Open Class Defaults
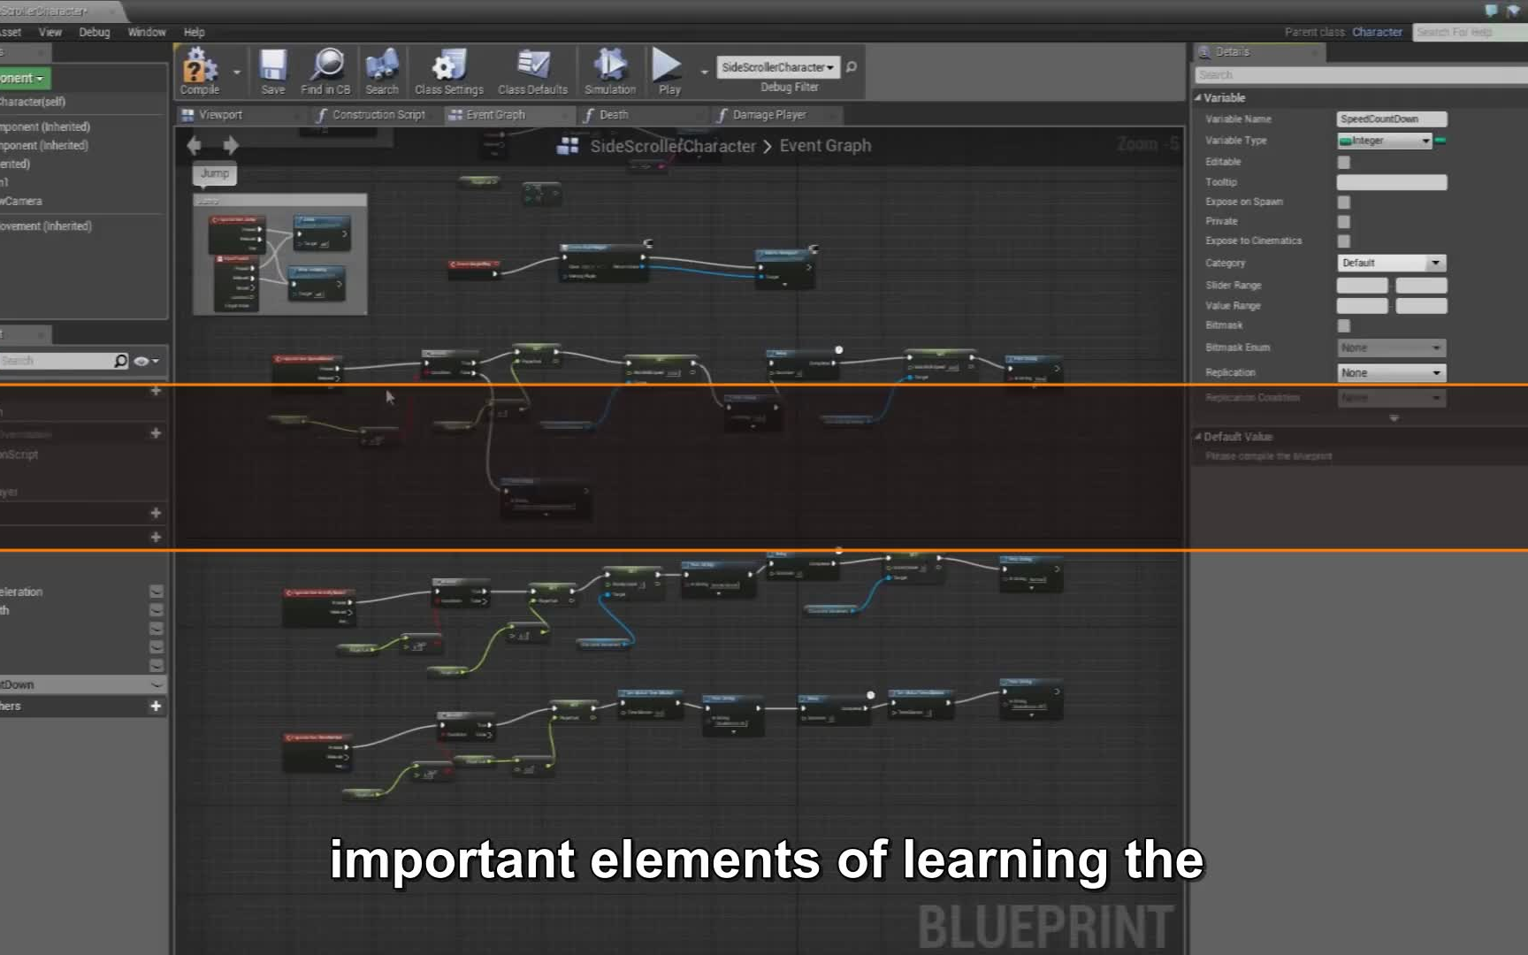This screenshot has width=1528, height=955. pyautogui.click(x=531, y=71)
